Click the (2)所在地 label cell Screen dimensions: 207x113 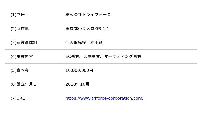[20, 29]
